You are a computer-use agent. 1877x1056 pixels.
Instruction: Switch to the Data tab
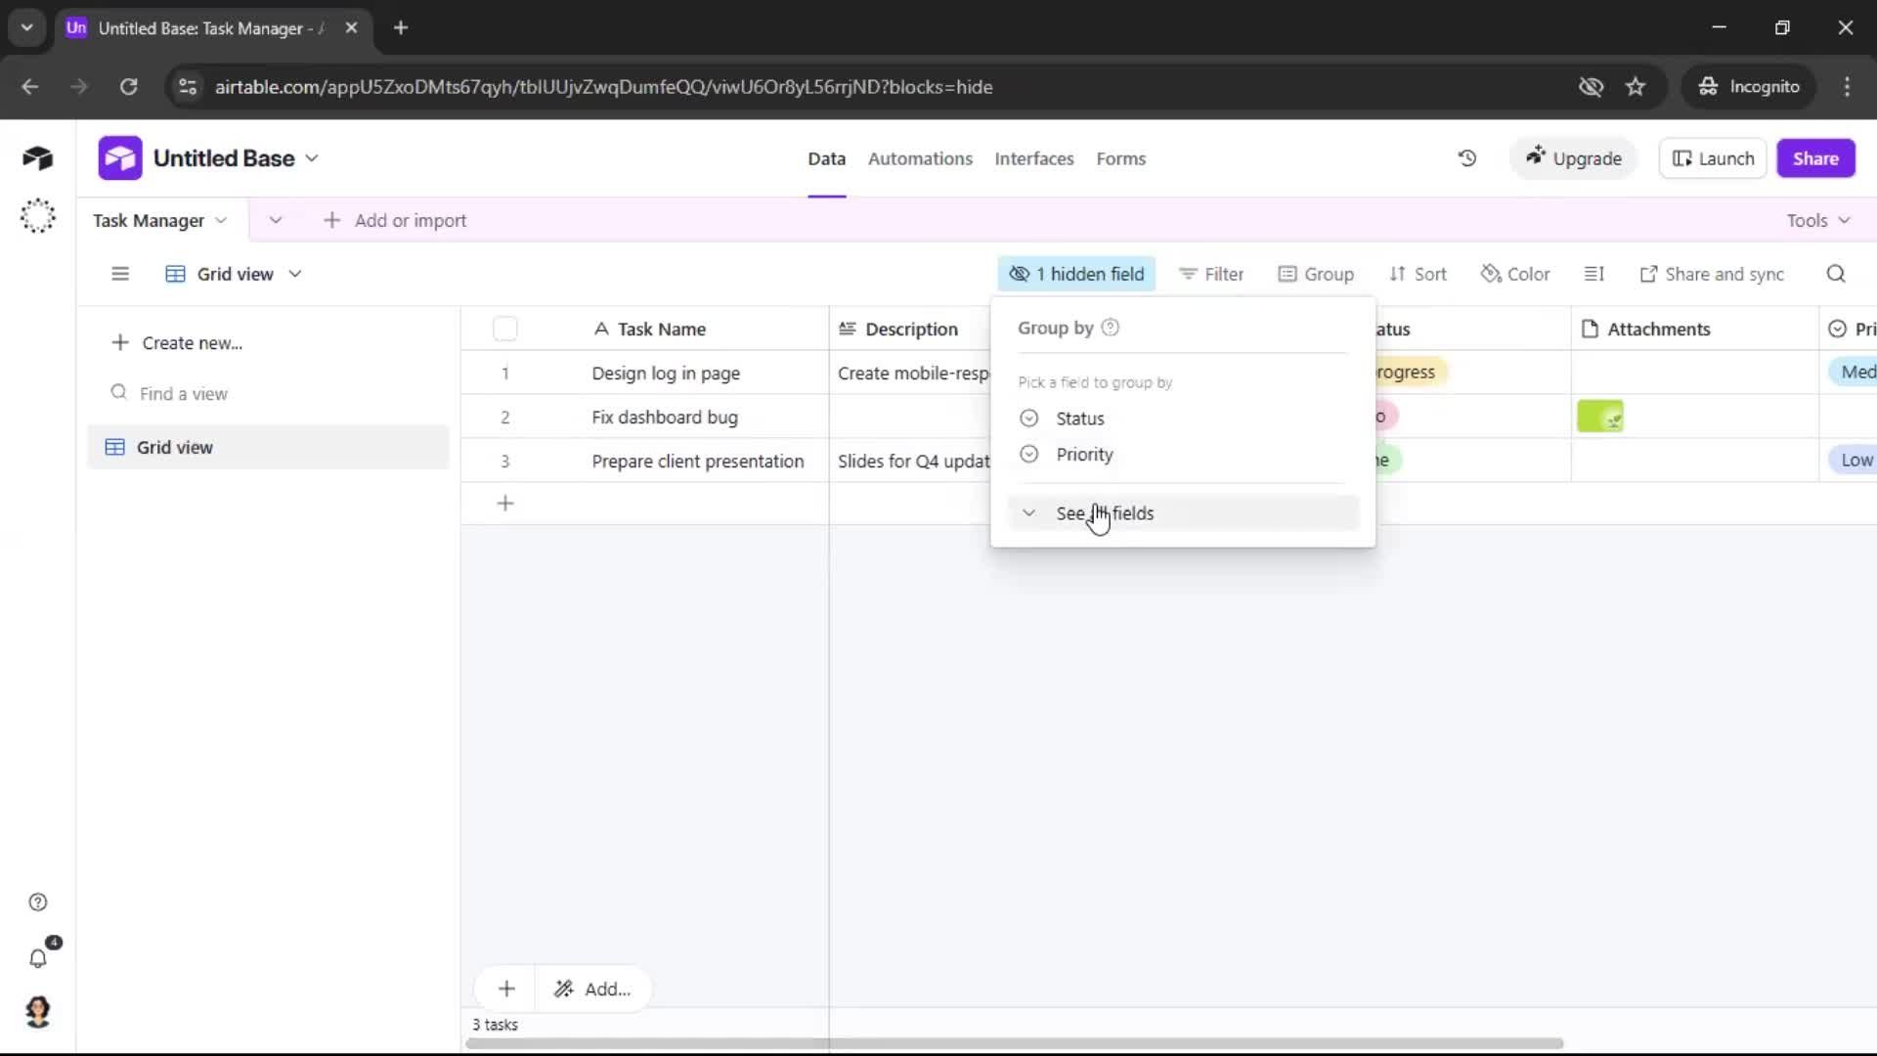click(x=826, y=158)
